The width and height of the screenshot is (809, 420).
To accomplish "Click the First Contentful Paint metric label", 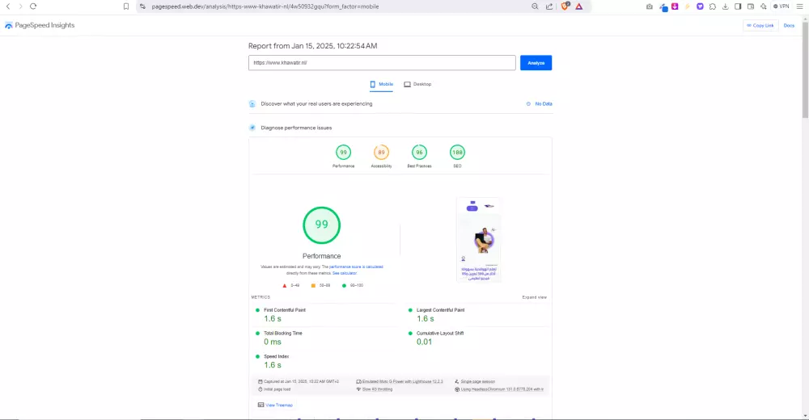I will [x=285, y=310].
